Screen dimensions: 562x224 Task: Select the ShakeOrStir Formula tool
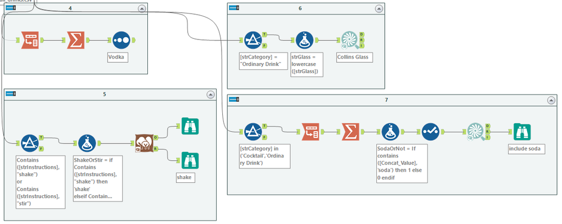(87, 144)
